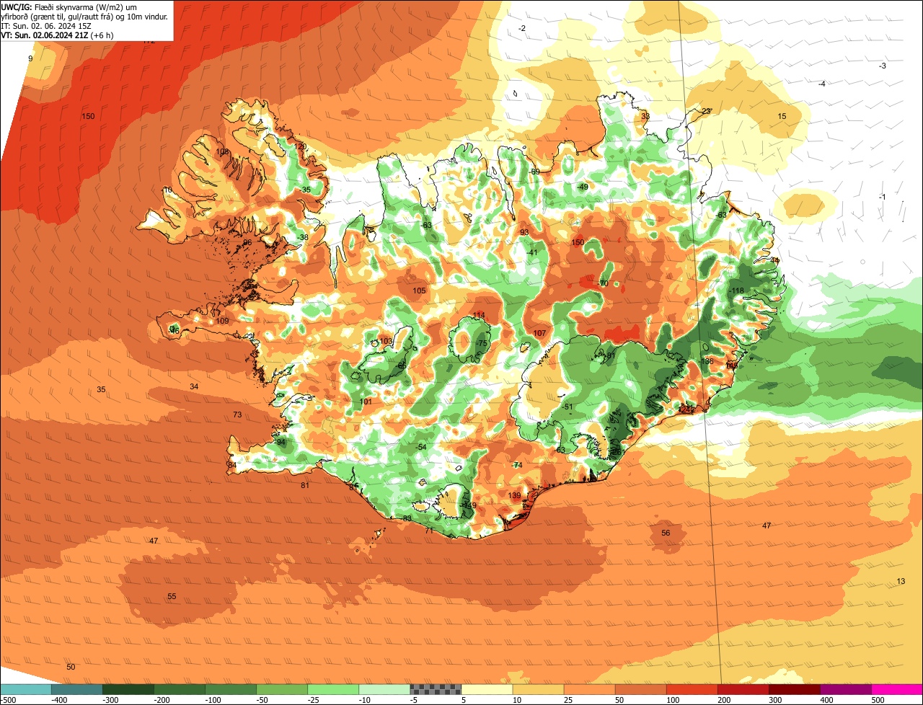Click the map value '-118' in the east
Image resolution: width=923 pixels, height=705 pixels.
pyautogui.click(x=736, y=291)
